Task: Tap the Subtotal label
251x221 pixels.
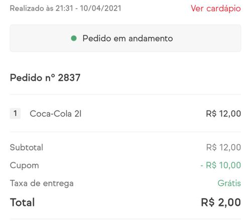Action: point(27,148)
